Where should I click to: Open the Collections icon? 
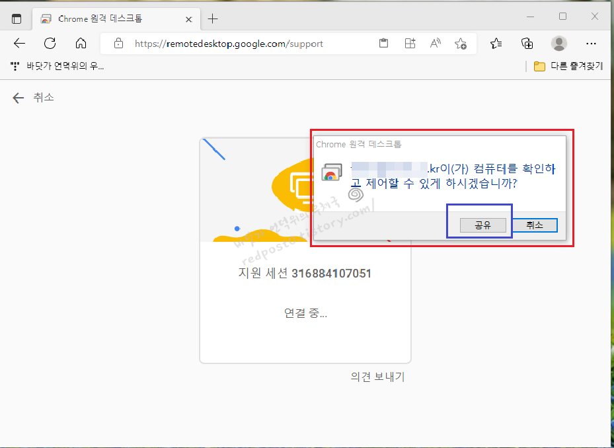pyautogui.click(x=527, y=44)
